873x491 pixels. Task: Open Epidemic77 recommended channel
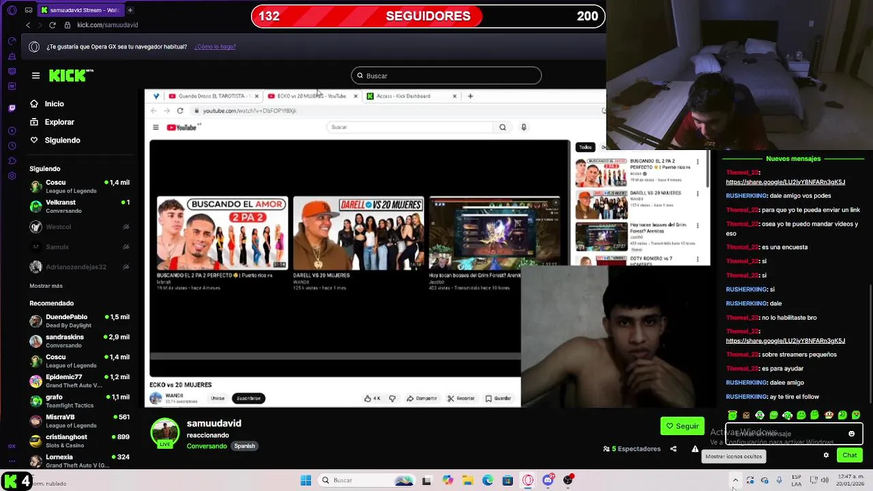(x=79, y=381)
